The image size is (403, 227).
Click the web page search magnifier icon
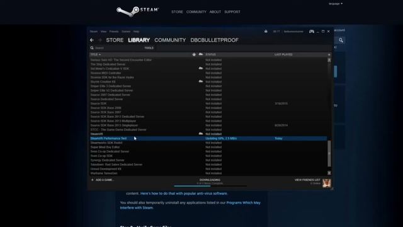click(341, 40)
